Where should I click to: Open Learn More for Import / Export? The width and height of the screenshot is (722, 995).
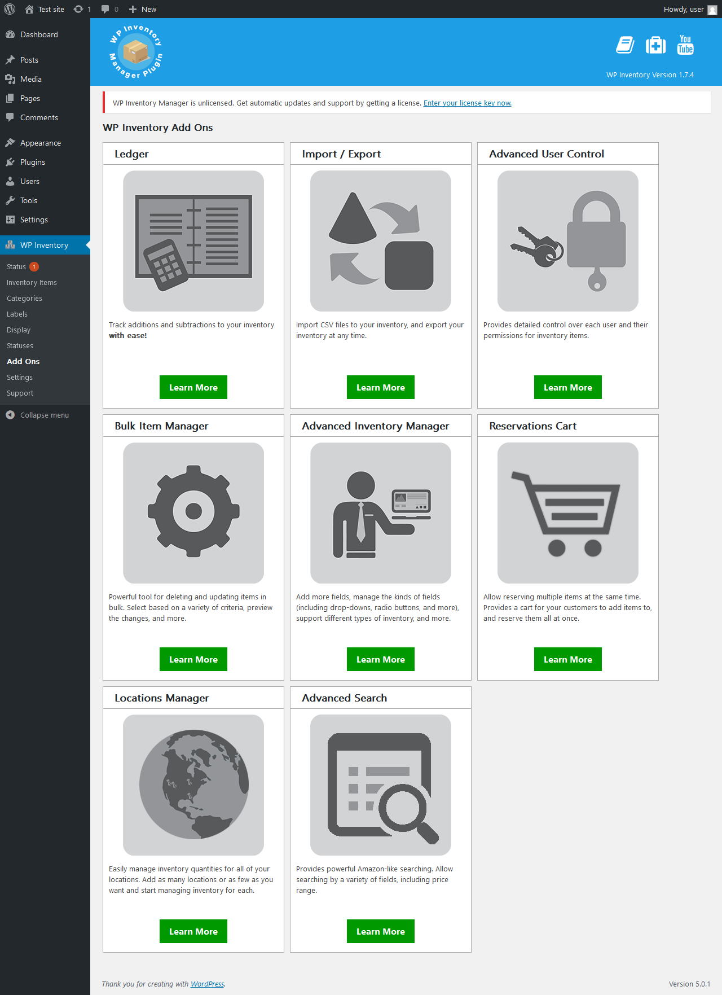381,387
